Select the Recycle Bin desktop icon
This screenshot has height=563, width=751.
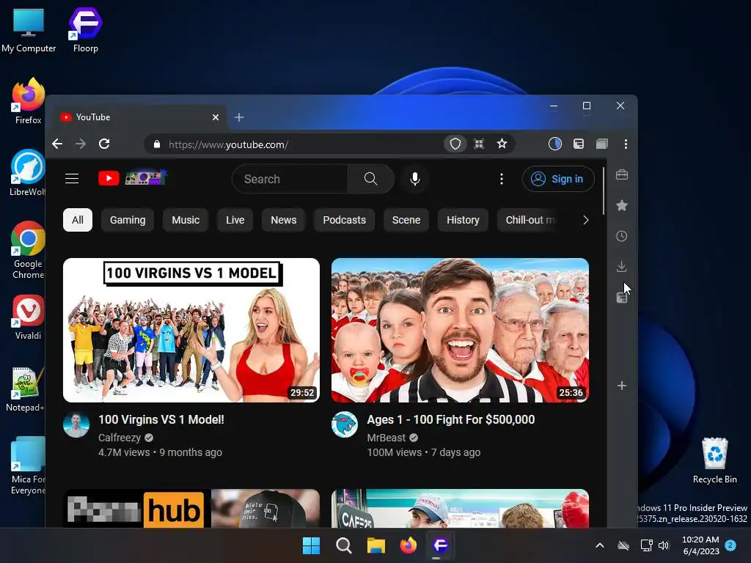(x=714, y=460)
